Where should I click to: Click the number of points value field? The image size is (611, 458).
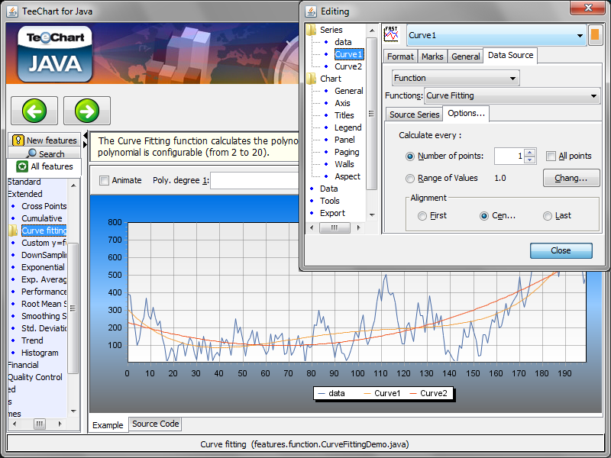(509, 156)
